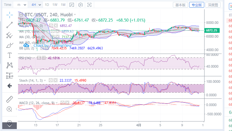Select the measure ruler tool
Image resolution: width=232 pixels, height=131 pixels.
point(10,99)
